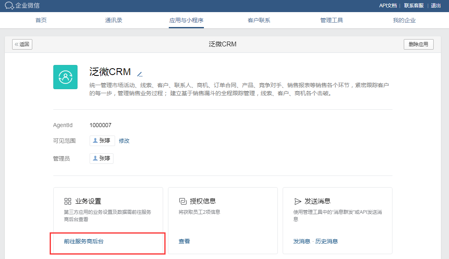Switch to the 管理工具 tab
This screenshot has width=449, height=259.
tap(332, 20)
